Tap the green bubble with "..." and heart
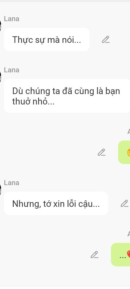The width and height of the screenshot is (130, 289). (x=120, y=254)
